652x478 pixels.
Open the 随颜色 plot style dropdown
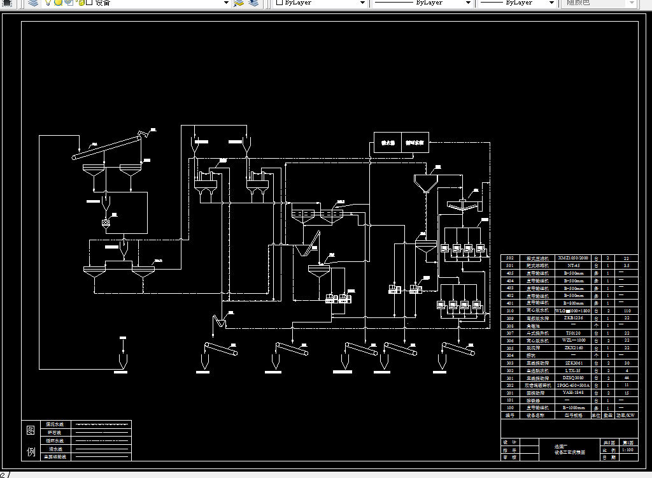coord(632,3)
